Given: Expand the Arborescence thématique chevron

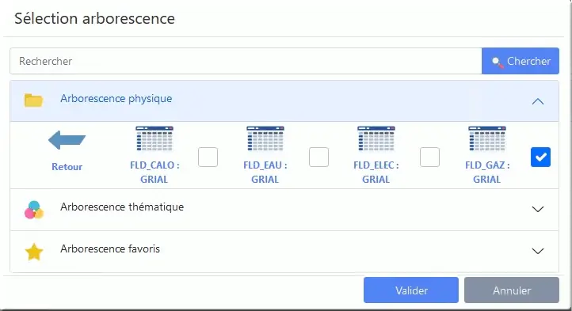Looking at the screenshot, I should (538, 209).
